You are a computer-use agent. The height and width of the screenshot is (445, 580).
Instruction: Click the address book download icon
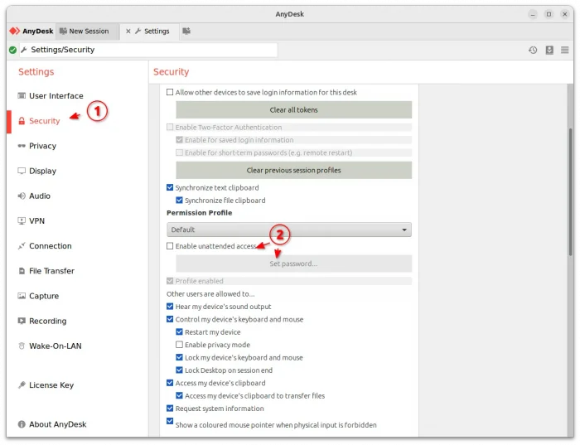[549, 50]
